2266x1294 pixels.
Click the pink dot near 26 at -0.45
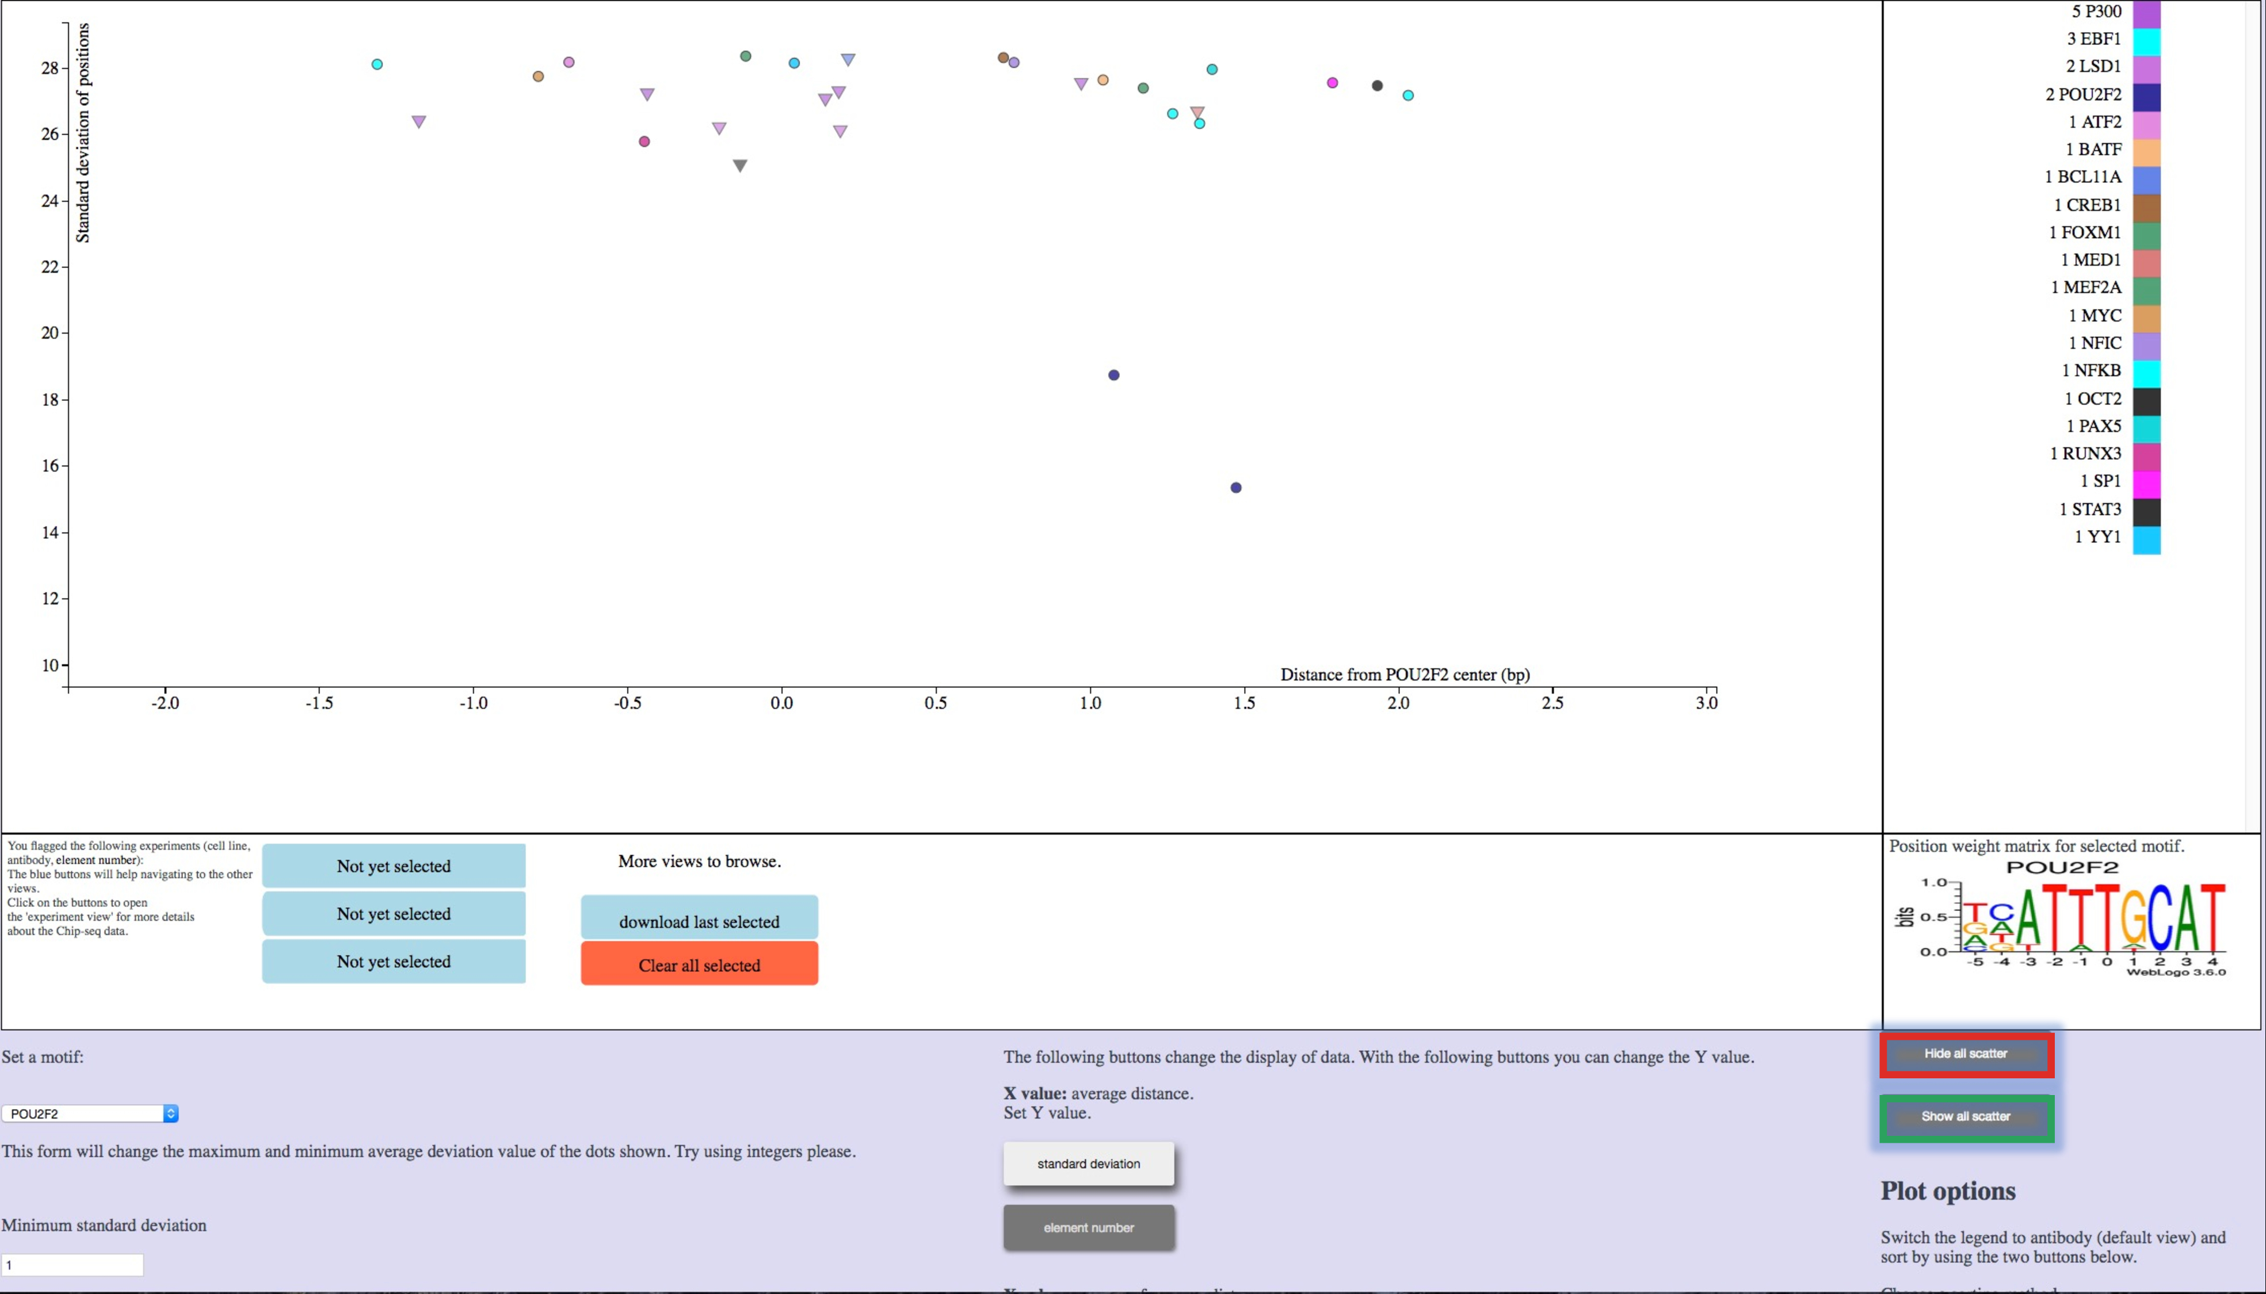click(644, 141)
